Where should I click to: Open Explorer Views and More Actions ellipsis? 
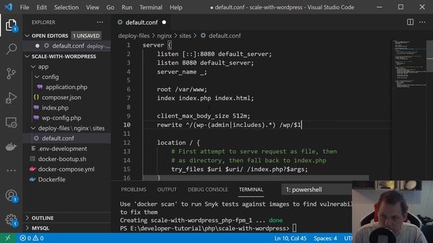click(x=100, y=22)
